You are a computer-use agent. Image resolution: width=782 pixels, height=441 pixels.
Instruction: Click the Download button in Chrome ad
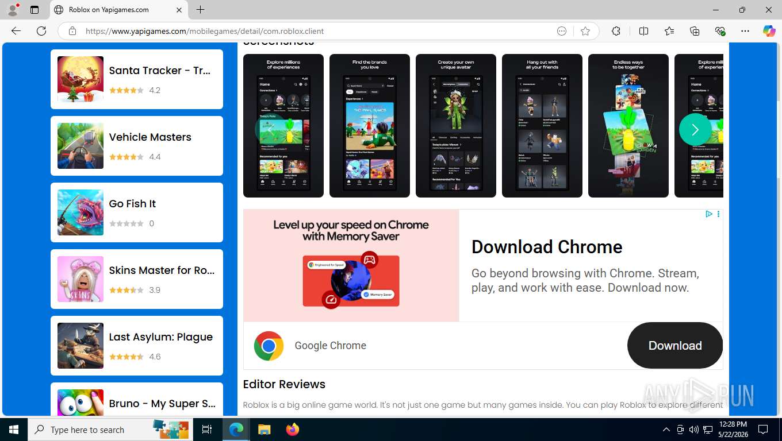pyautogui.click(x=675, y=346)
